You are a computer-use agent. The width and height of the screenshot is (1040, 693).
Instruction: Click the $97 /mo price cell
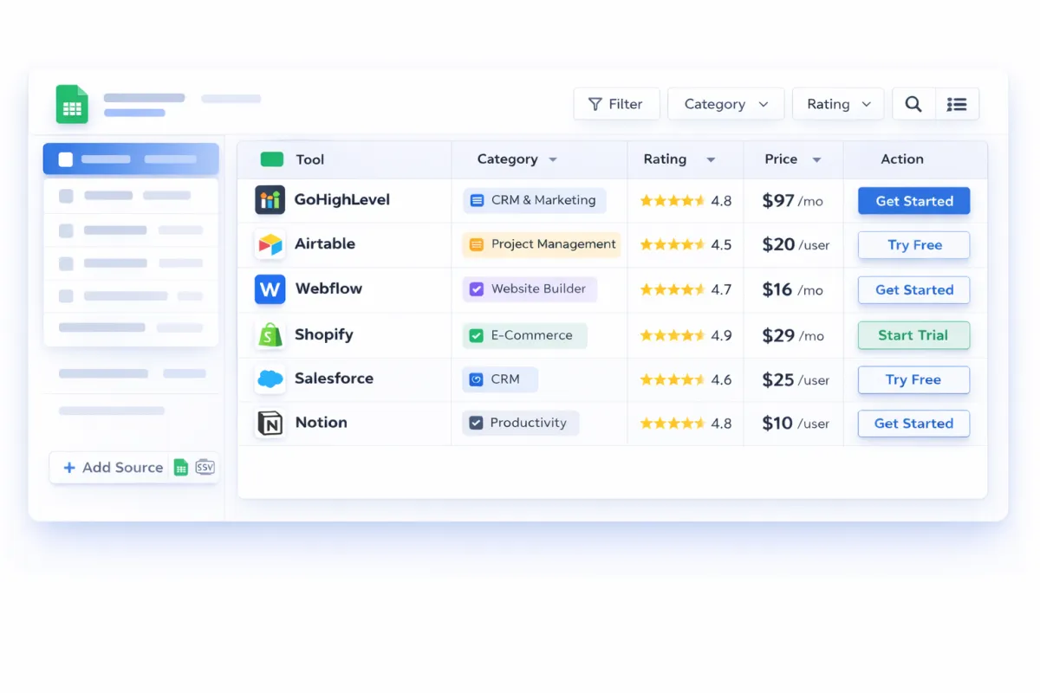click(792, 201)
